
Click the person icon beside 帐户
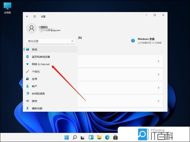coord(28,86)
